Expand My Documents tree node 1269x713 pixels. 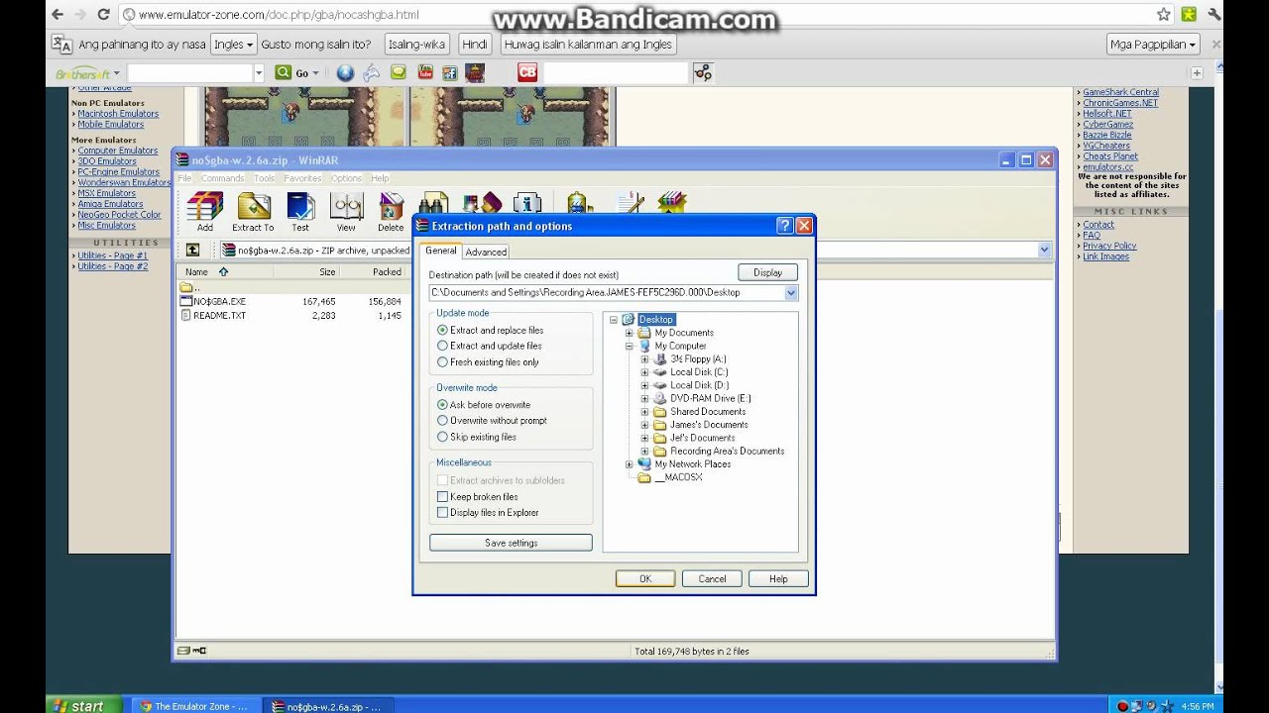click(x=629, y=333)
